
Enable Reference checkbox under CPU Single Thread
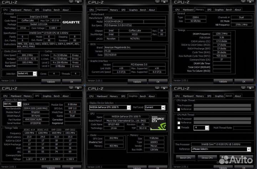pos(179,109)
